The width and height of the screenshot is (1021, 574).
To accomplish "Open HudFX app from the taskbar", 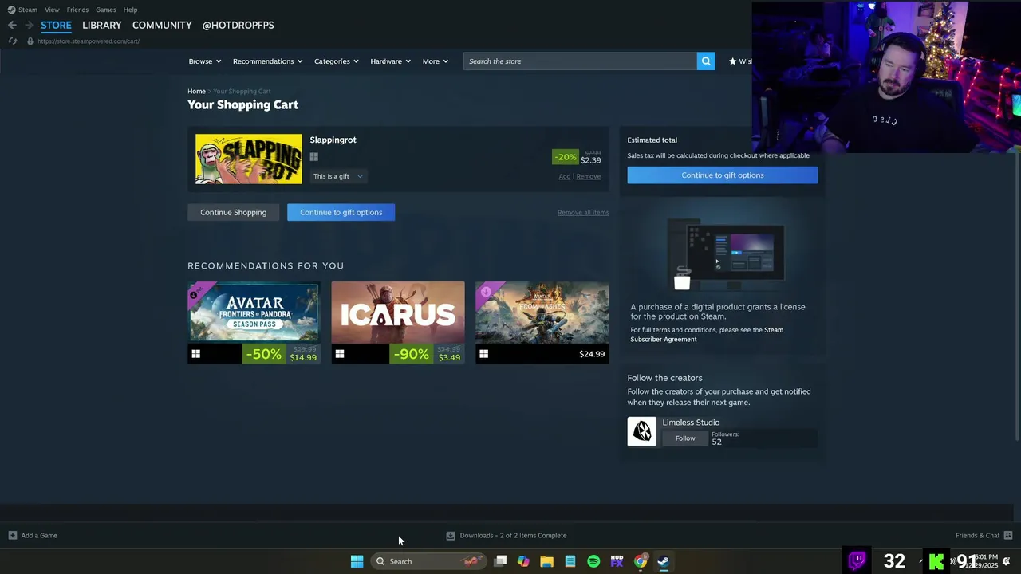I will click(x=617, y=561).
